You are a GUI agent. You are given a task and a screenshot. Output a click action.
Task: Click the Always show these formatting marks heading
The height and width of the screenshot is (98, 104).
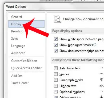pos(78,60)
